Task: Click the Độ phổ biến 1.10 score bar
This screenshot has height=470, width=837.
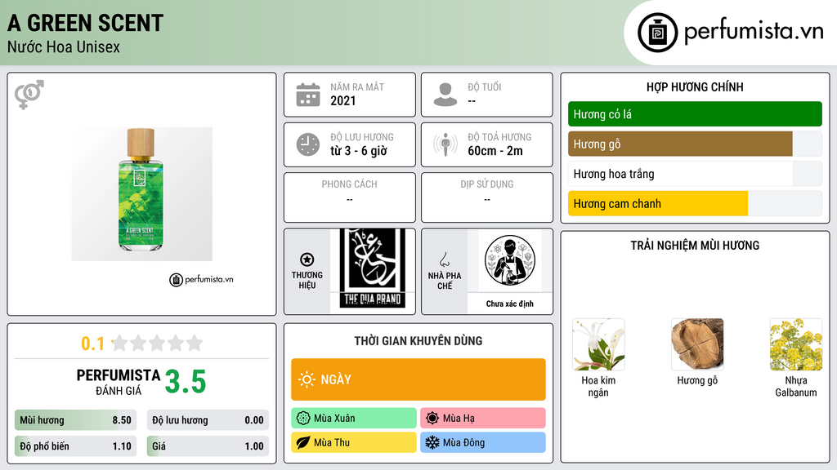Action: 76,446
